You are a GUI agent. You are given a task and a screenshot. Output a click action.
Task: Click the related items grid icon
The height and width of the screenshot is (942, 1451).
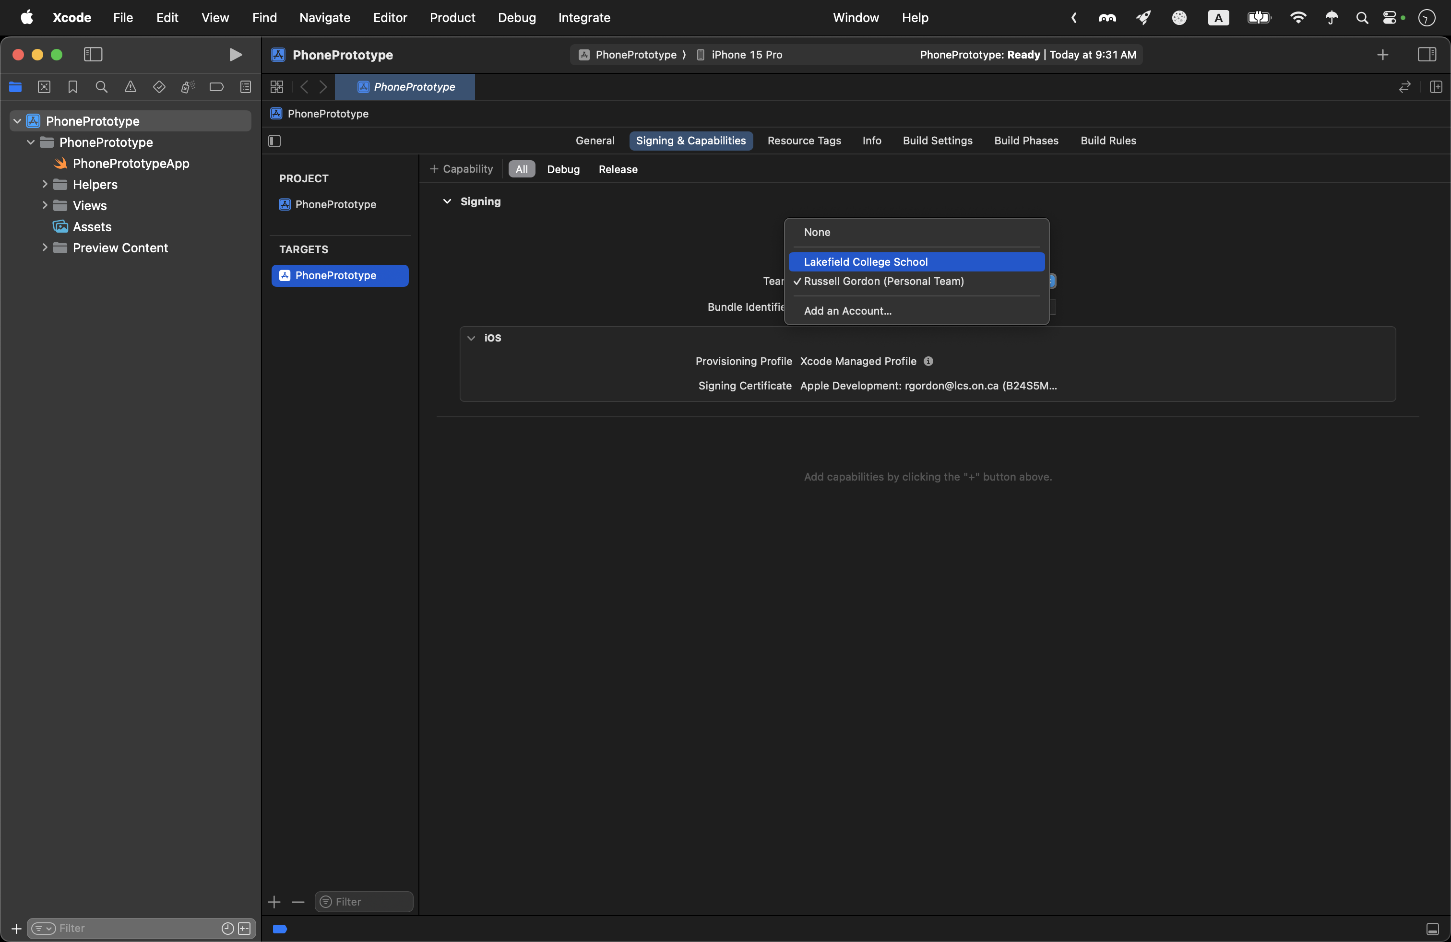click(x=277, y=87)
